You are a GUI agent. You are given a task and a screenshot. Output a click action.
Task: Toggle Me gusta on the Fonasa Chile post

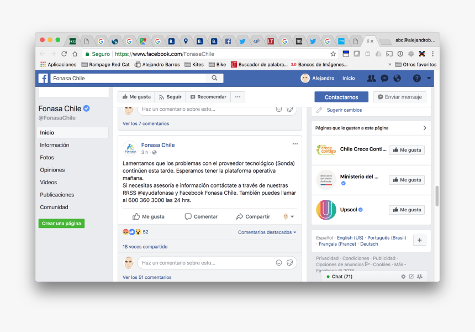coord(149,217)
